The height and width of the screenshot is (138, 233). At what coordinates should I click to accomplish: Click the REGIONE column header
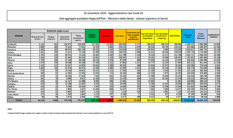(19, 36)
